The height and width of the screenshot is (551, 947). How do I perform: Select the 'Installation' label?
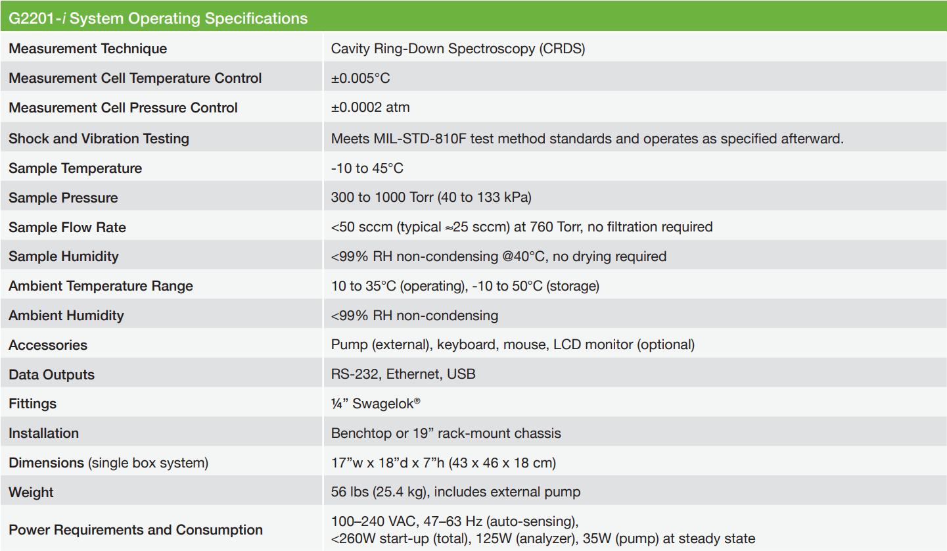tap(44, 433)
